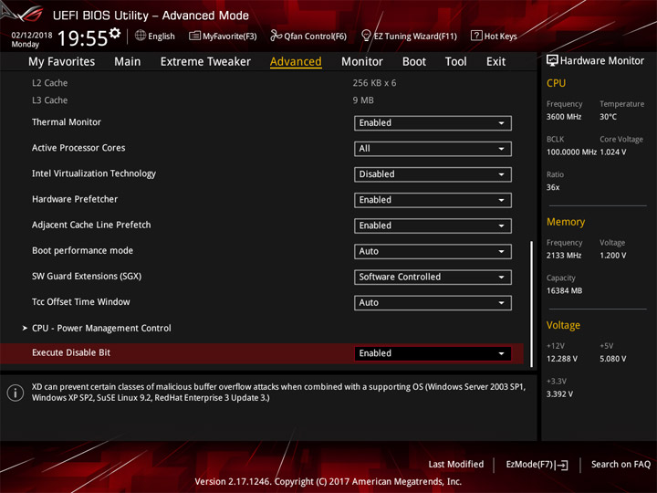The height and width of the screenshot is (493, 657).
Task: Select the Tcc Offset Time Window label
Action: pyautogui.click(x=81, y=302)
